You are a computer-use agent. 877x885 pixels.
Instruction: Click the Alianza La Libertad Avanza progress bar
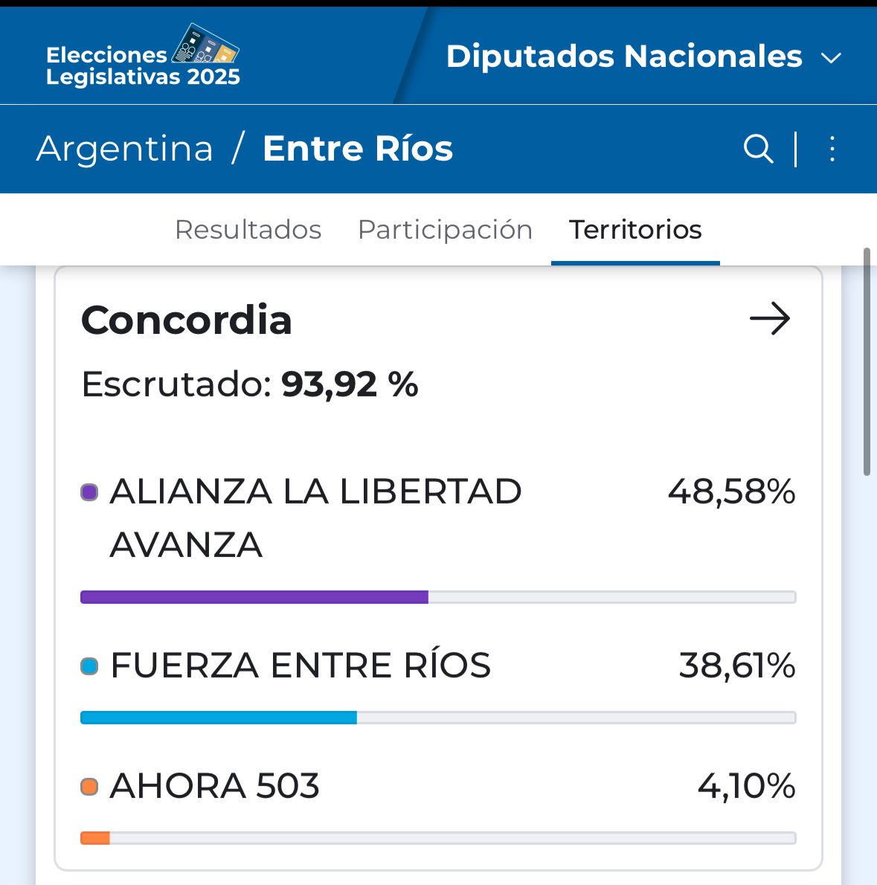point(437,597)
